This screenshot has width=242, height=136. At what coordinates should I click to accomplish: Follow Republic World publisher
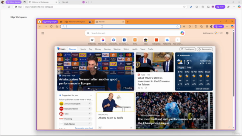coord(90,109)
